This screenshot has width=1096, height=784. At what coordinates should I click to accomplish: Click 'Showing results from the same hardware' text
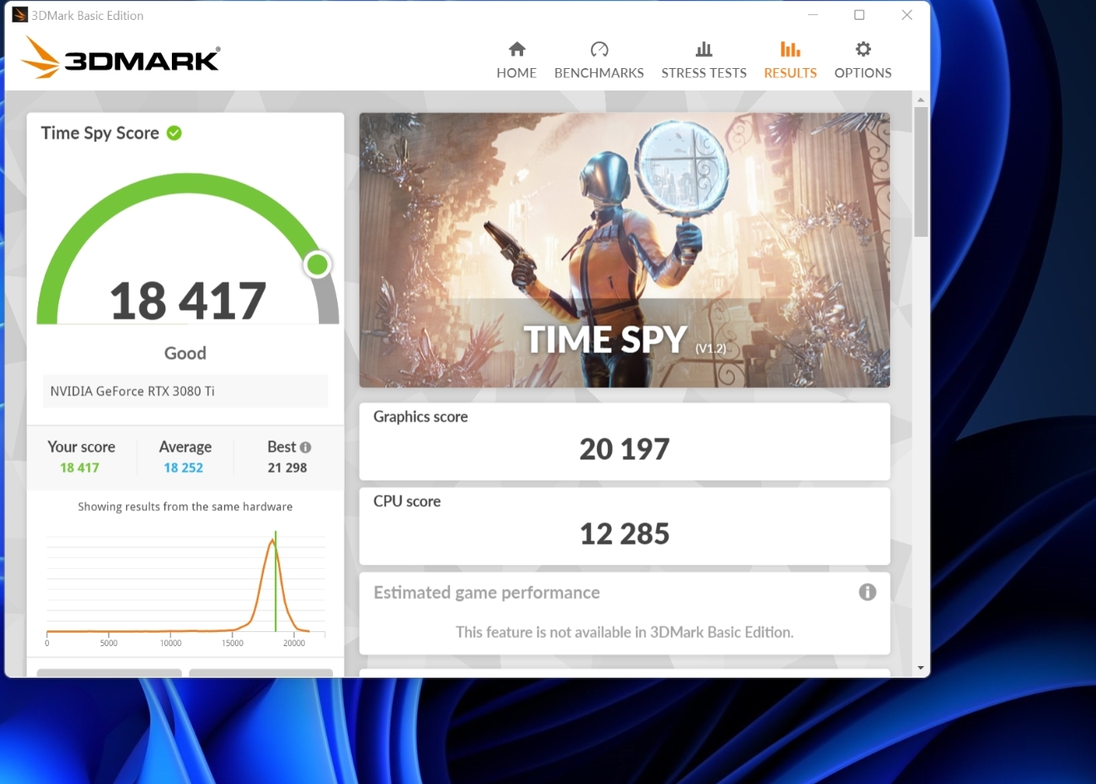tap(185, 507)
